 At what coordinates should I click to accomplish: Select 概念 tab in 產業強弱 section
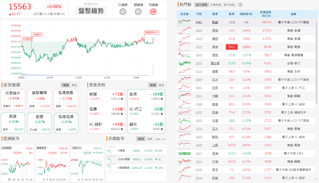pyautogui.click(x=74, y=85)
